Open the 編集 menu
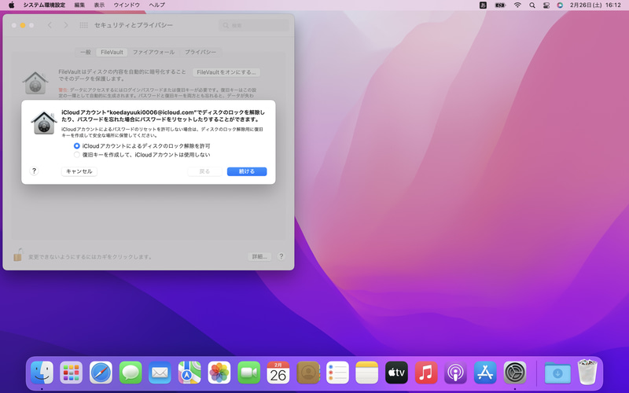 80,6
